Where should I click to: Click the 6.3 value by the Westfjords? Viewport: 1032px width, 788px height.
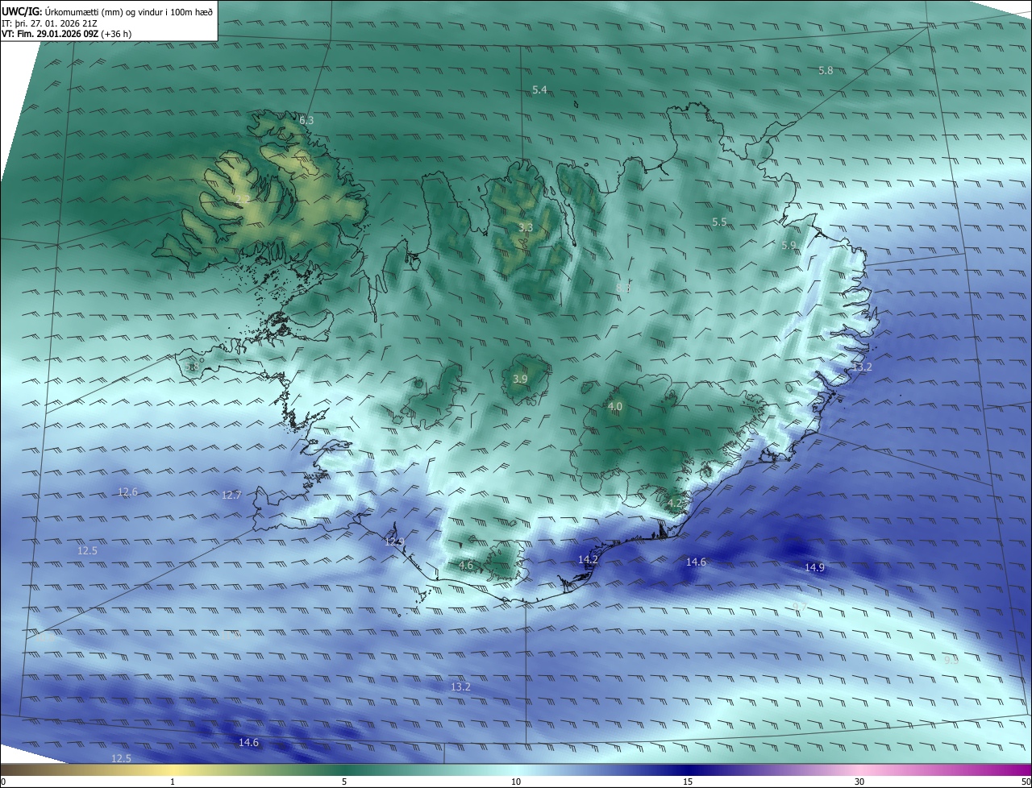(306, 120)
